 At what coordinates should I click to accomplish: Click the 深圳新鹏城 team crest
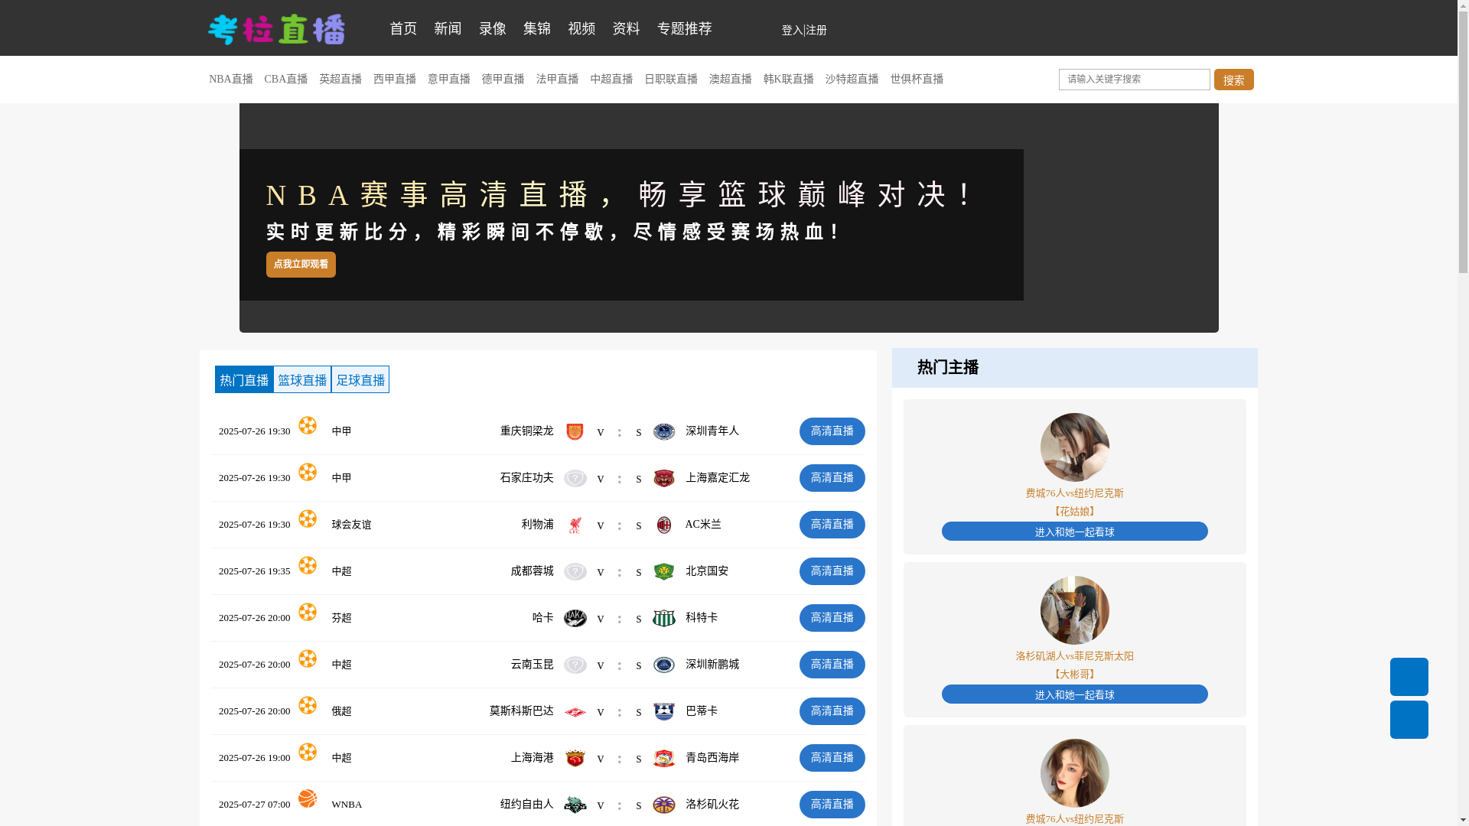663,665
